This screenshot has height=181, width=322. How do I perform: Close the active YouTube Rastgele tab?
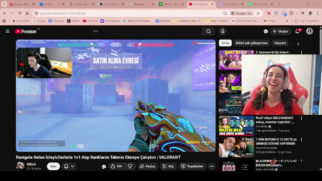tap(212, 4)
